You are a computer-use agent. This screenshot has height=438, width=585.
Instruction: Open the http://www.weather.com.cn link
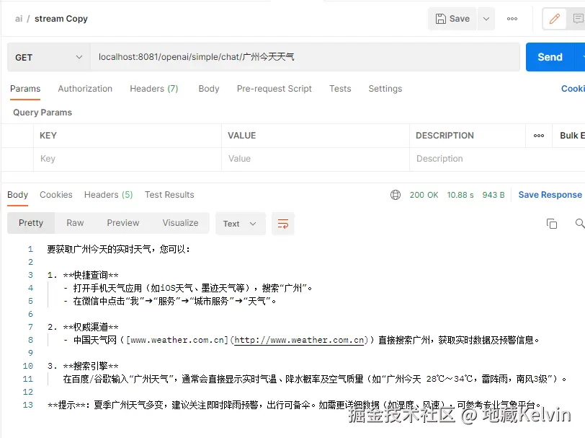pyautogui.click(x=298, y=340)
